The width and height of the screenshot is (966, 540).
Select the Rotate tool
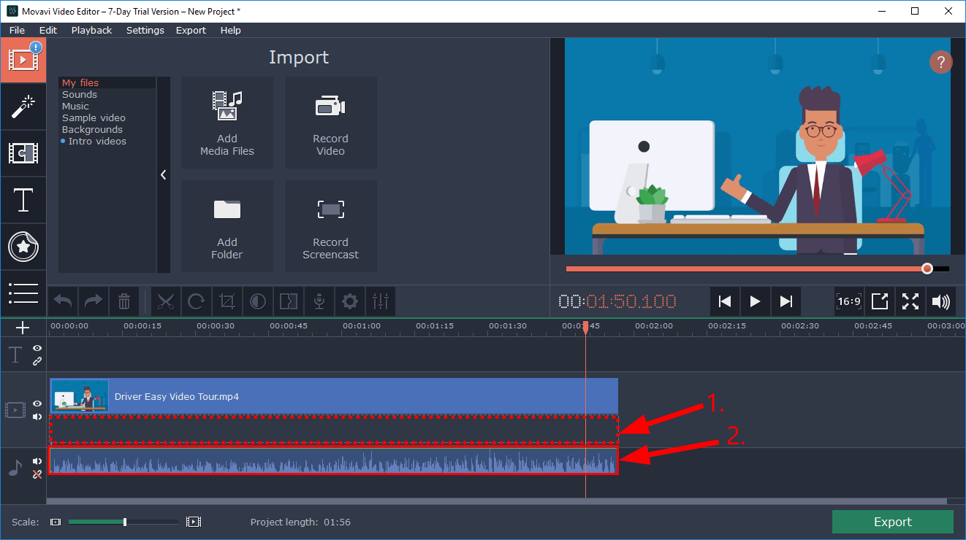click(x=197, y=301)
